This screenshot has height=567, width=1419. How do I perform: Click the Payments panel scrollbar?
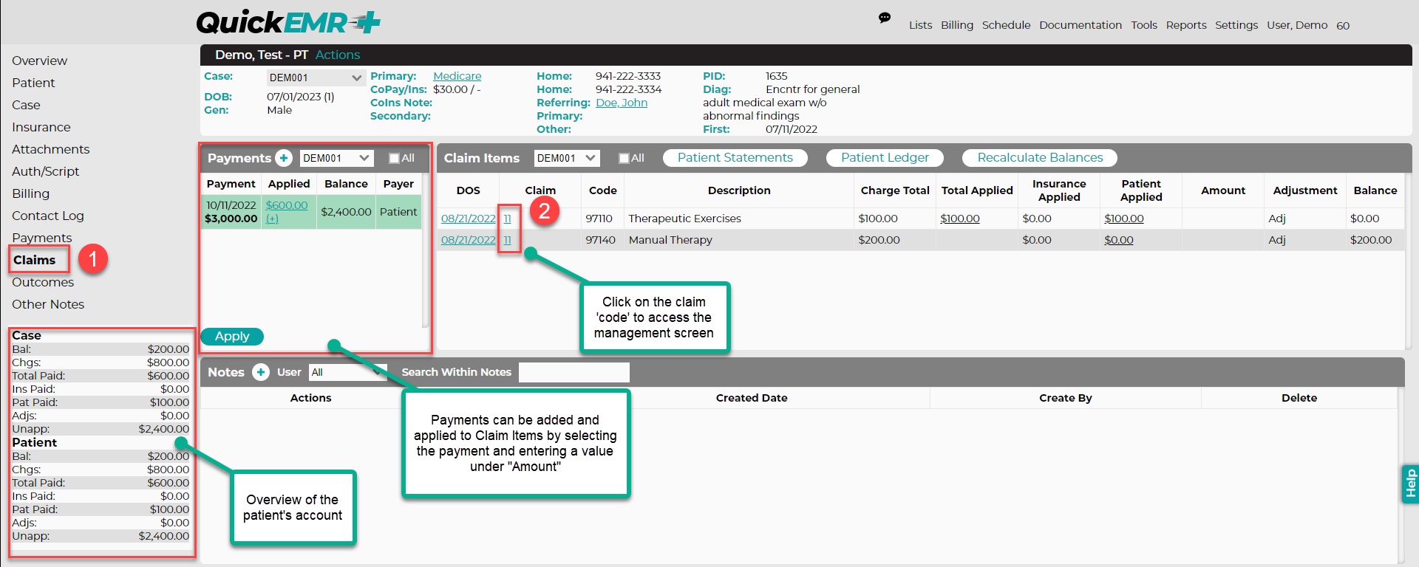(x=425, y=251)
